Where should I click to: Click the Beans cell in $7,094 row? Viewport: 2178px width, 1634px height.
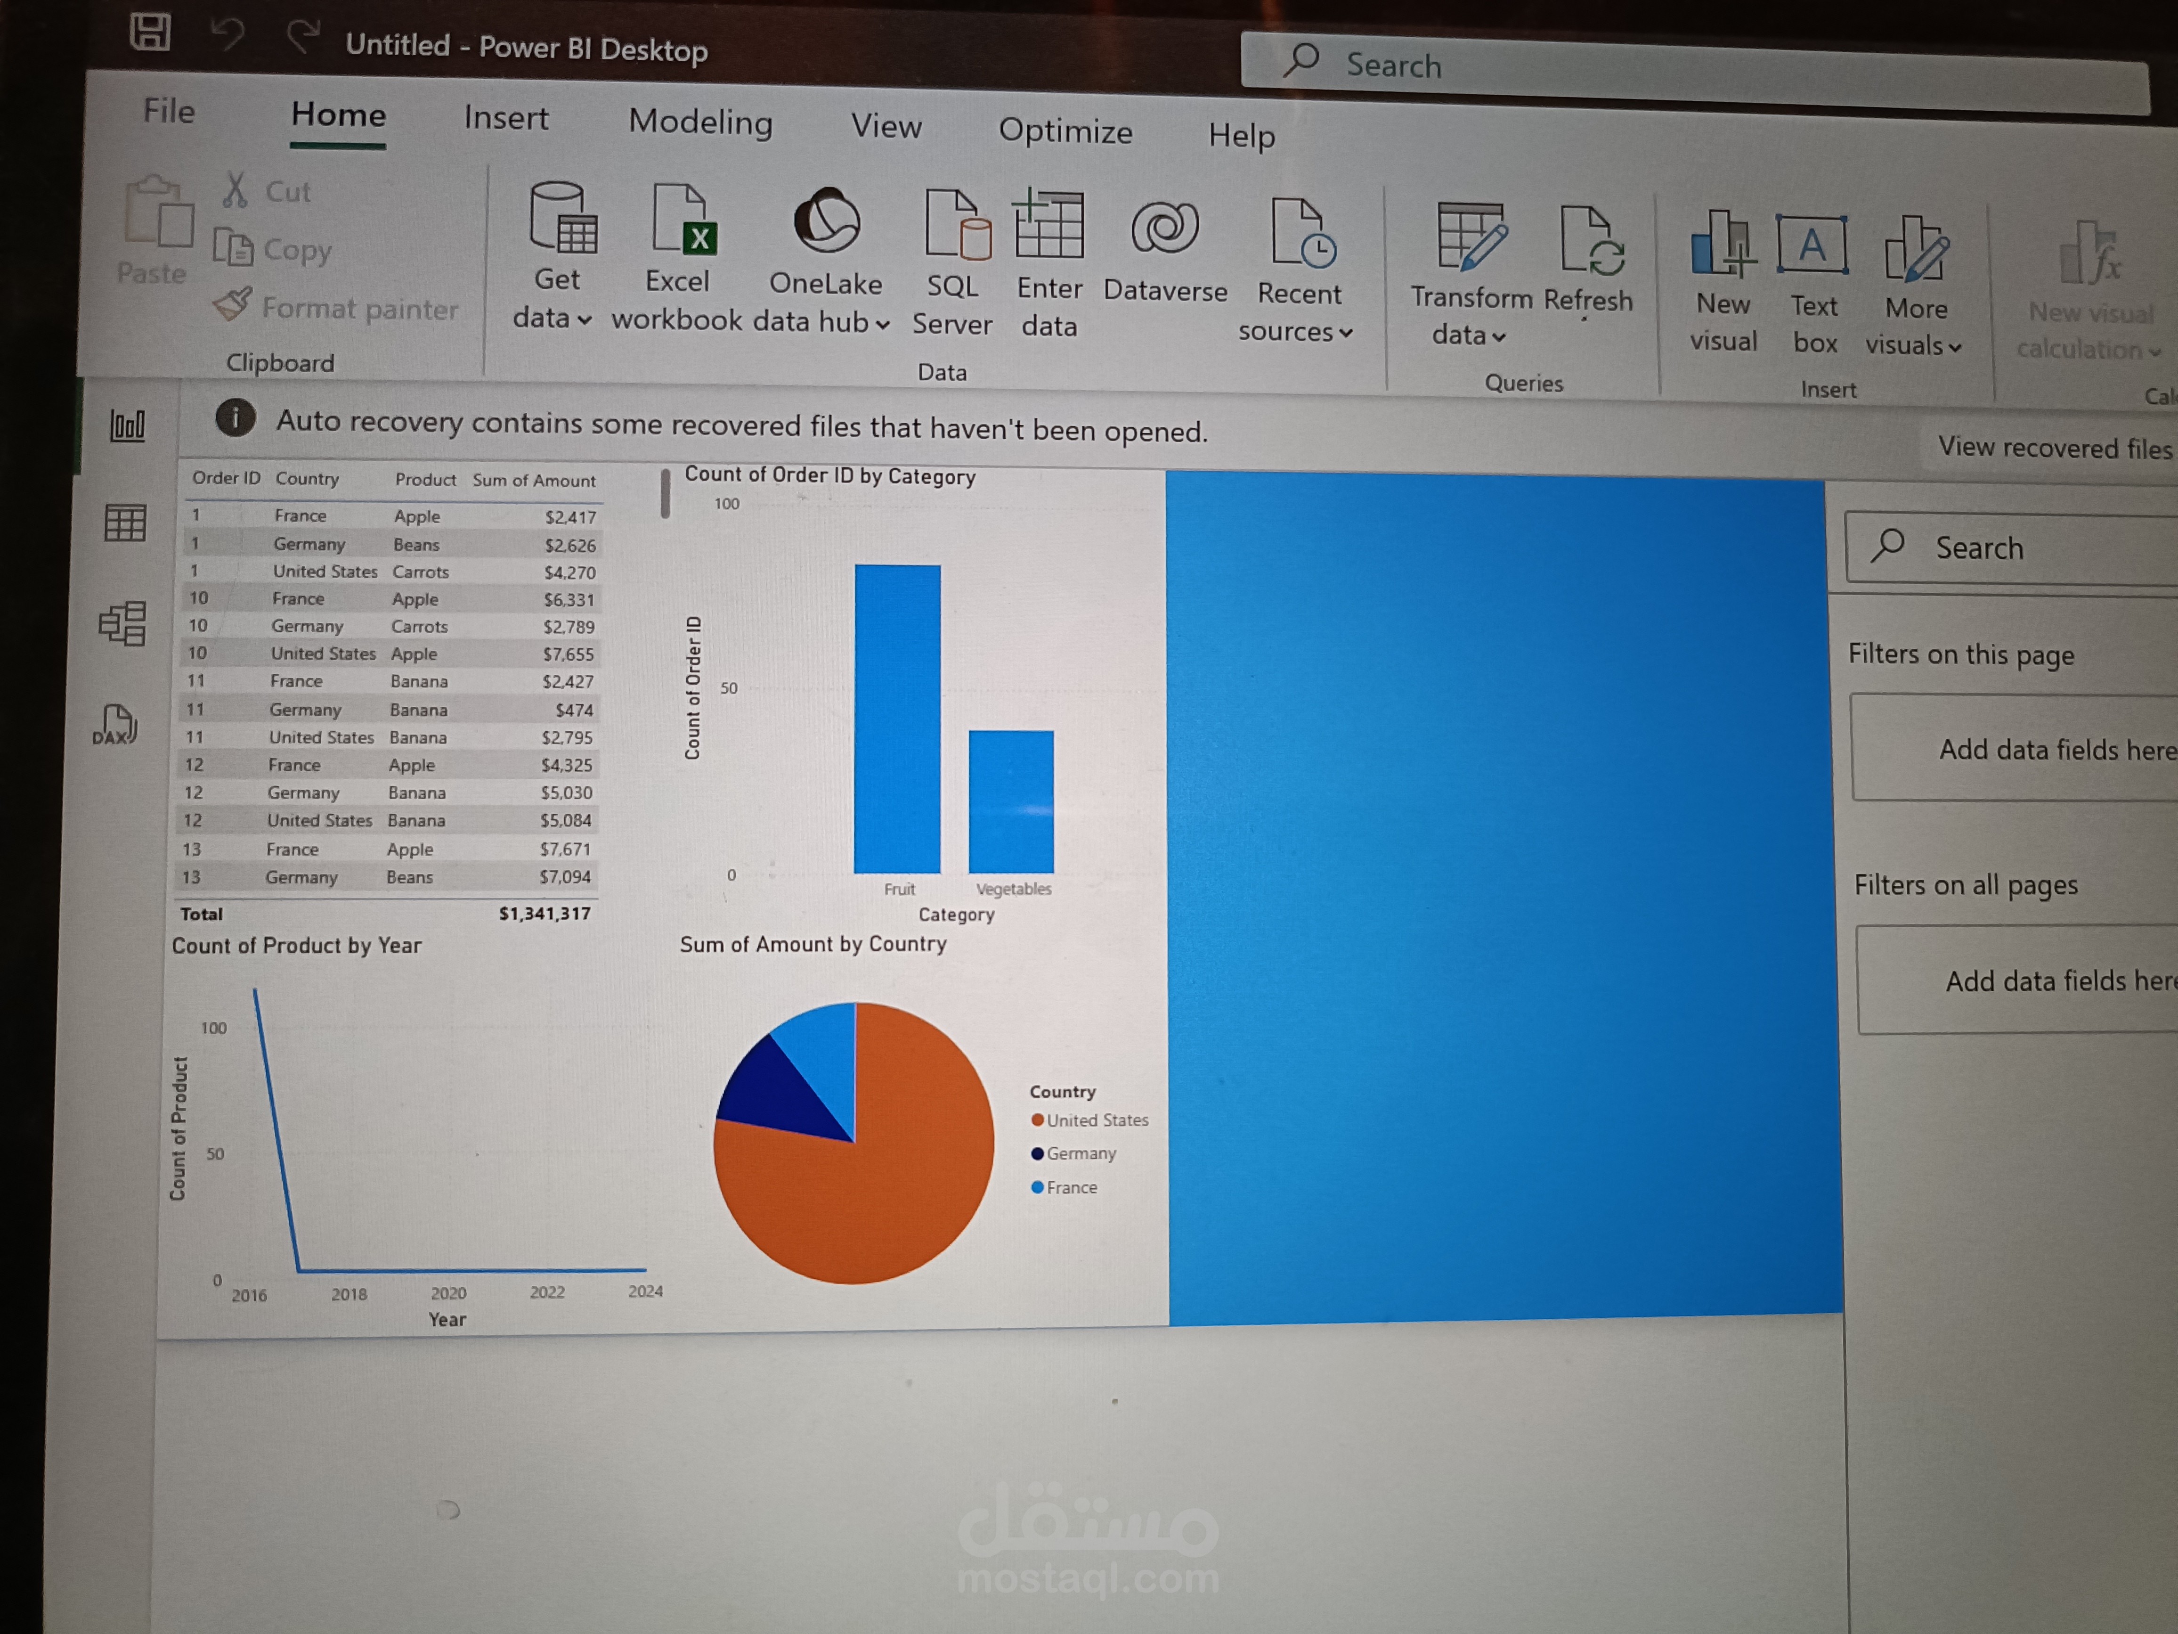tap(410, 878)
